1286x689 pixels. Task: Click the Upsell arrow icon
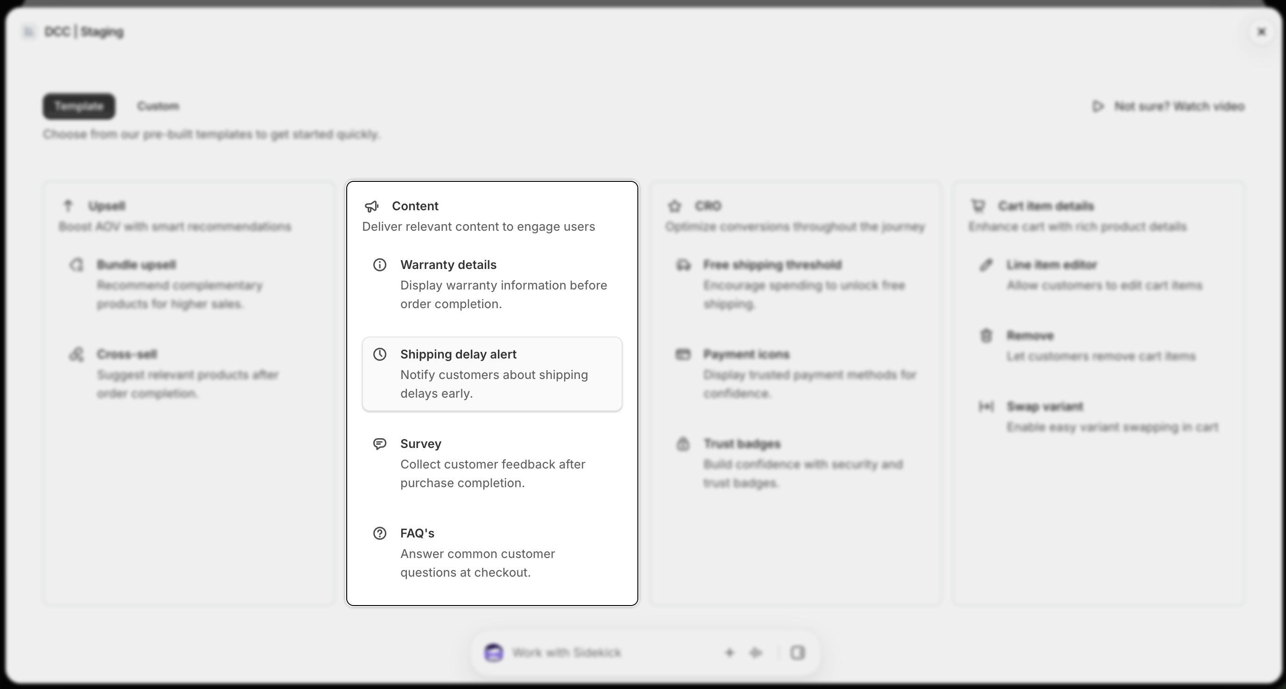coord(69,206)
